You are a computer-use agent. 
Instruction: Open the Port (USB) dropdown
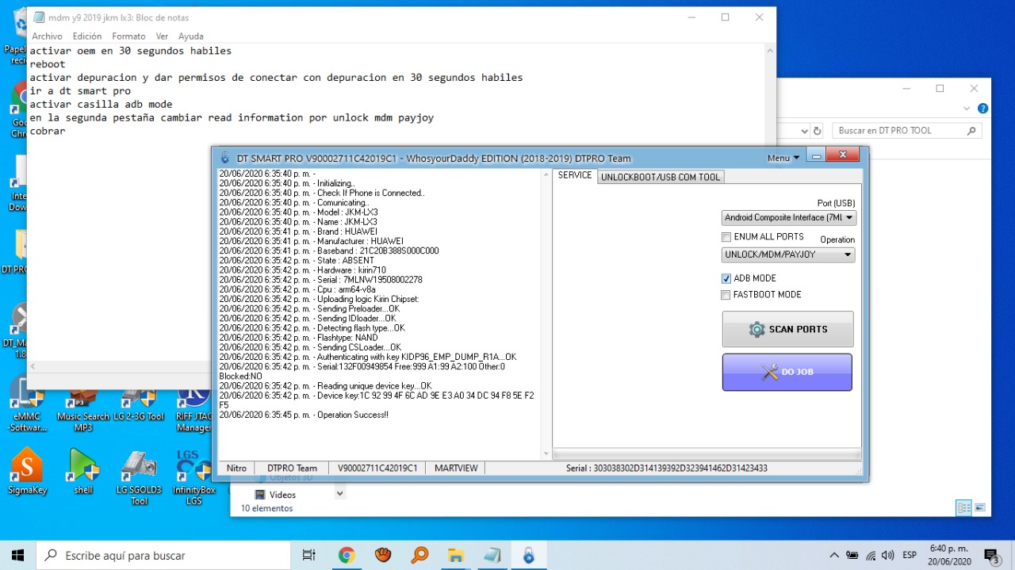click(789, 217)
